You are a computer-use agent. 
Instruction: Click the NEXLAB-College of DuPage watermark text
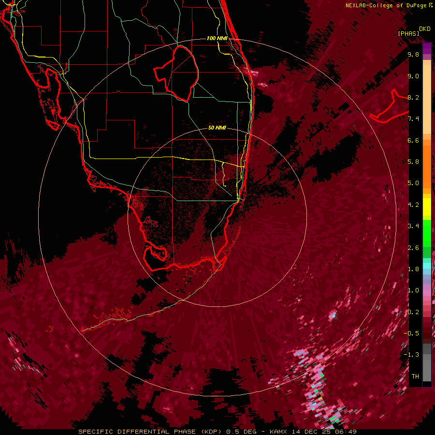click(389, 5)
